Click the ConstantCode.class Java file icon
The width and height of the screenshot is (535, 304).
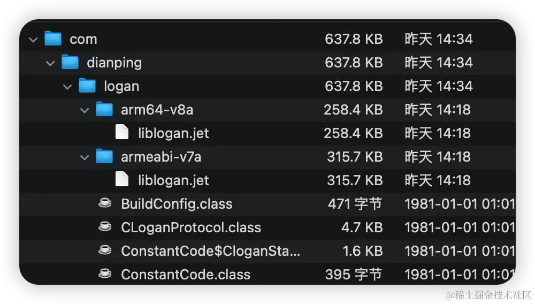[105, 274]
